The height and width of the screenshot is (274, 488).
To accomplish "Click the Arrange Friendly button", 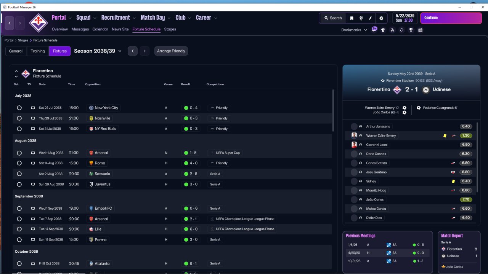I will (171, 51).
